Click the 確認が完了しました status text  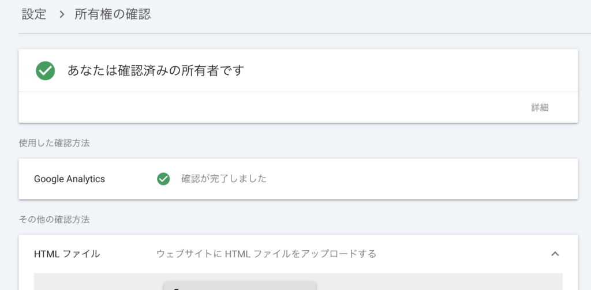click(224, 179)
